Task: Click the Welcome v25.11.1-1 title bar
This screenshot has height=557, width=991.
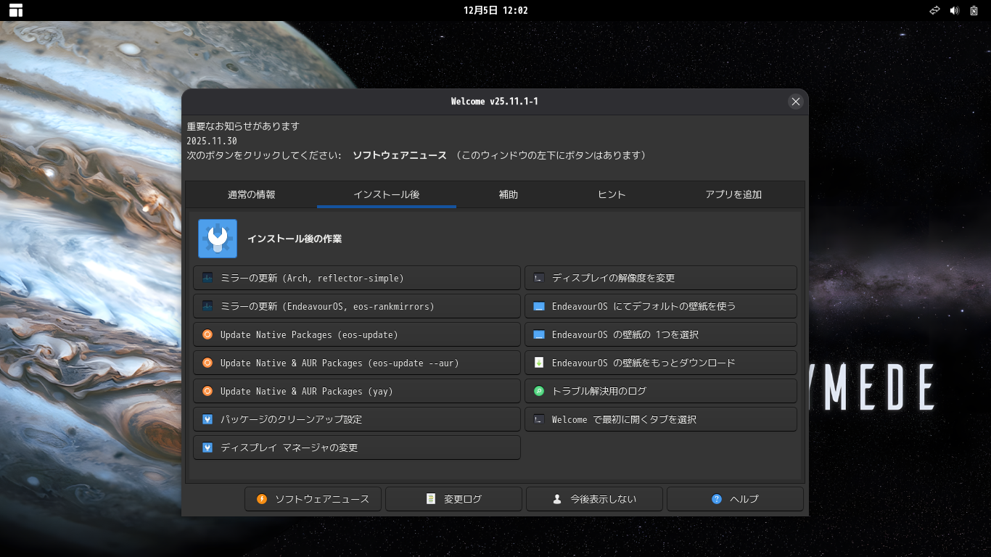Action: tap(495, 102)
